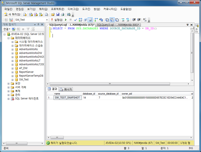Open the 쿼리(Q) menu
The height and width of the screenshot is (152, 201).
[43, 9]
